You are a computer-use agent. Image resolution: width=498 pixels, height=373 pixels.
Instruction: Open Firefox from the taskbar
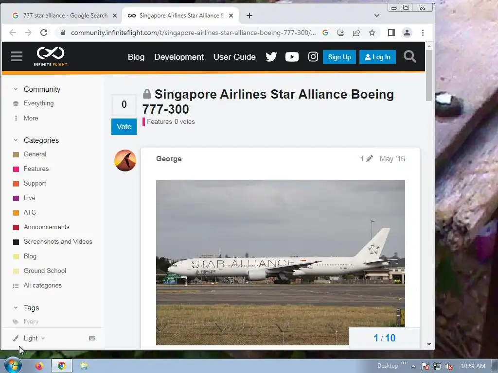[39, 366]
